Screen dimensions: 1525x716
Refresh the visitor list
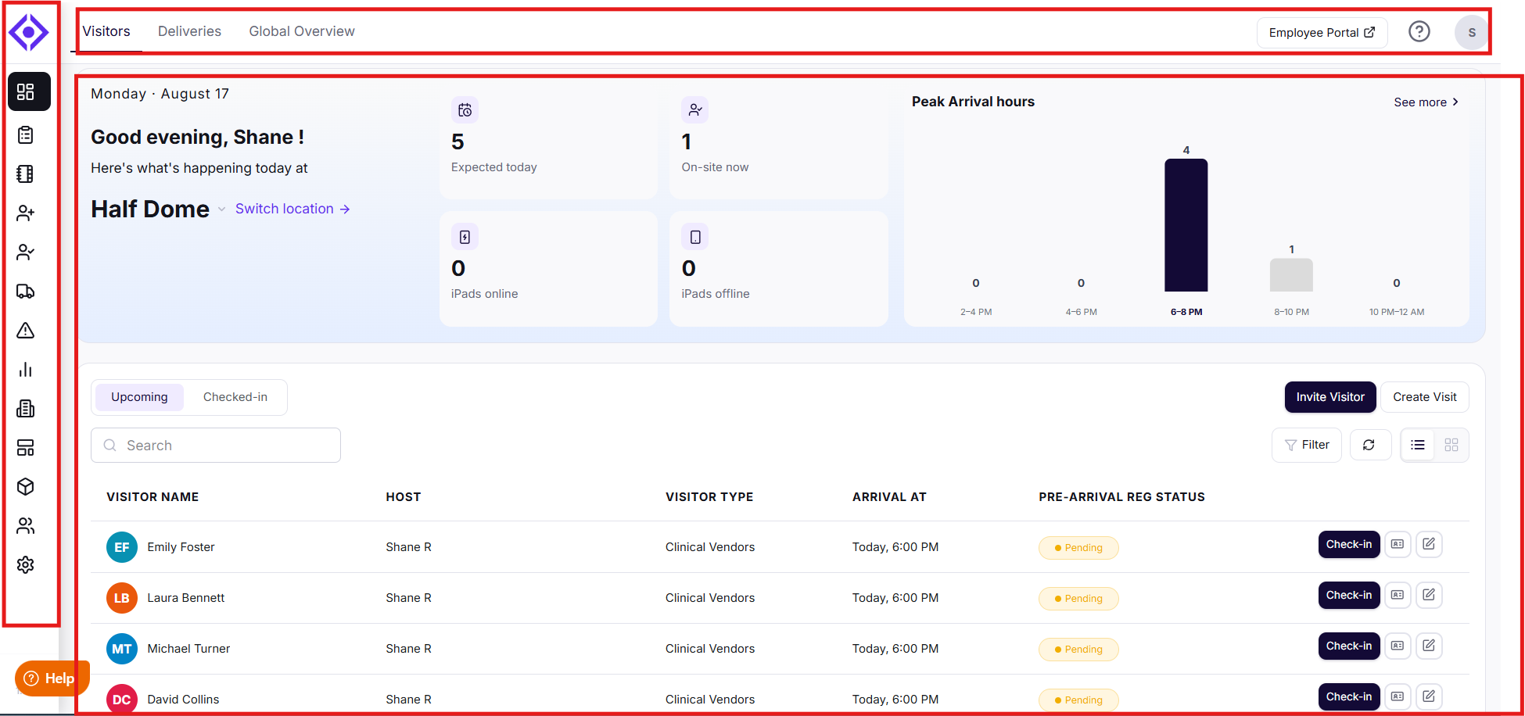click(1370, 445)
